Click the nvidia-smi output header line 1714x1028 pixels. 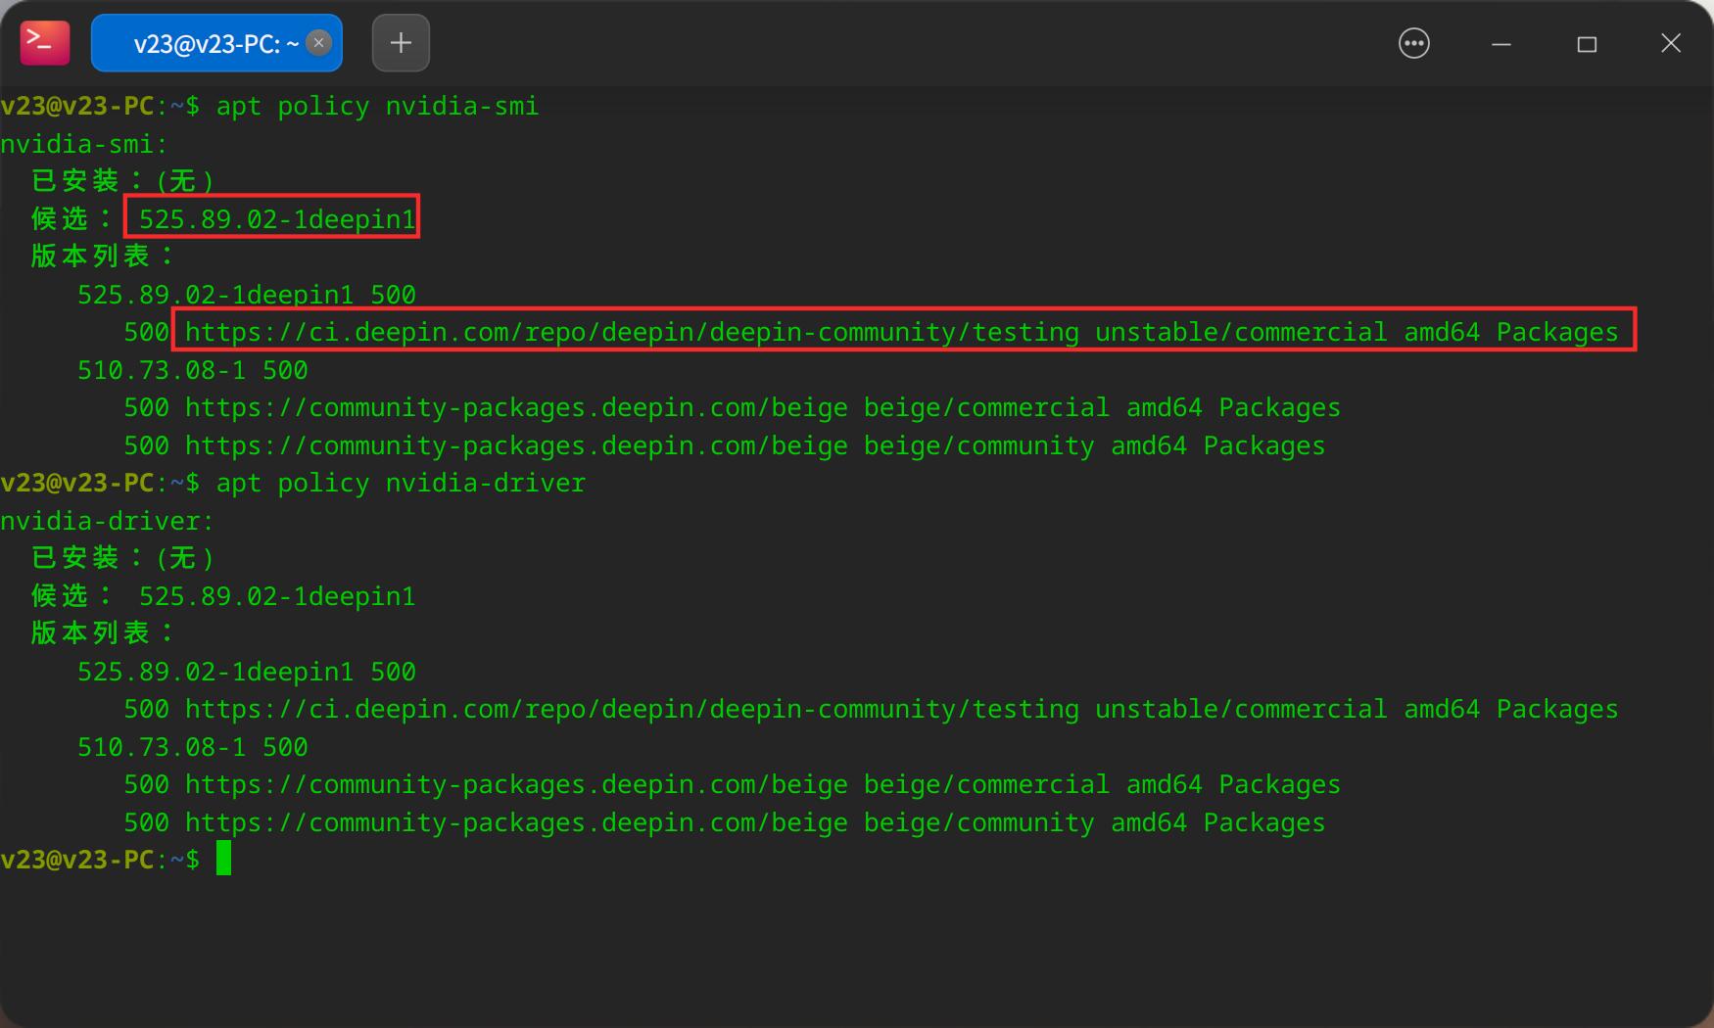83,143
